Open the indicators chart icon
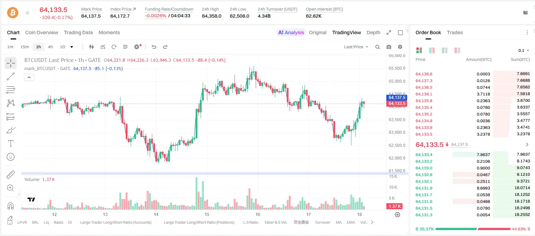Screen dimensions: 535x236 103,47
